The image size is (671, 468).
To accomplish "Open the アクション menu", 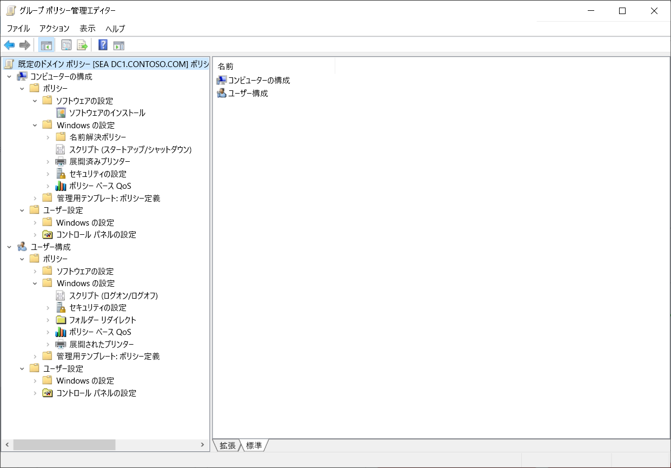I will (55, 29).
